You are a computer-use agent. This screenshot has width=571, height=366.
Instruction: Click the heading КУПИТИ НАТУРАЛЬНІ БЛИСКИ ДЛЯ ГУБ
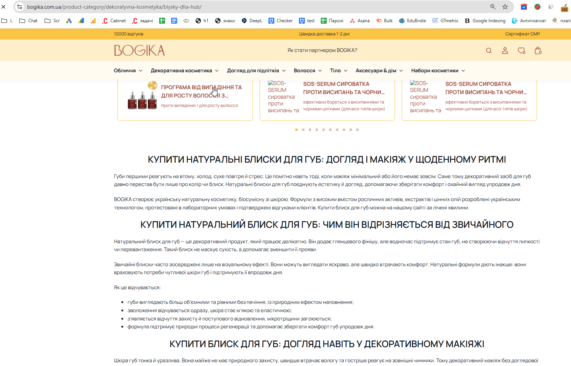[x=327, y=160]
